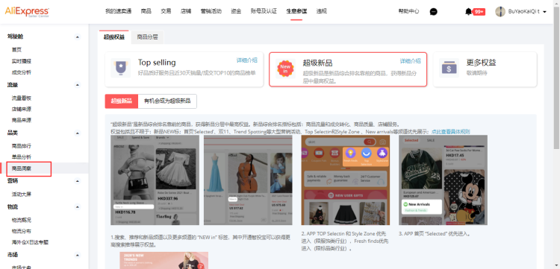Open the 点此查看具体规则 rules link

[451, 132]
